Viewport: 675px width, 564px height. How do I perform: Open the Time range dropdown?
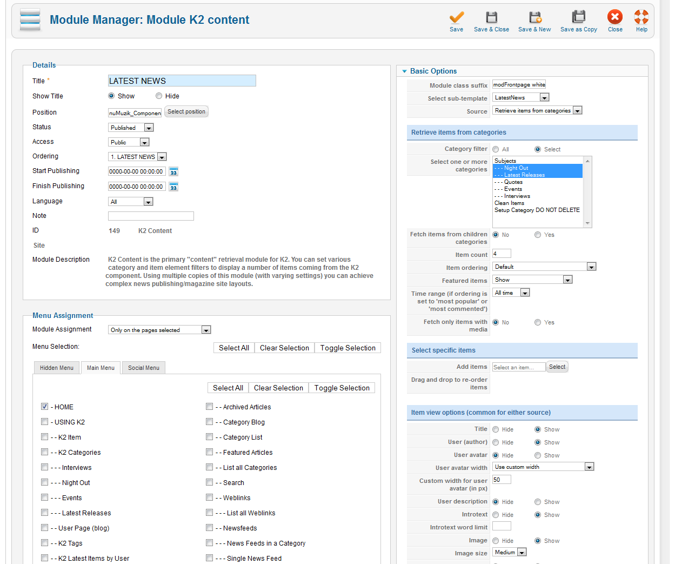tap(511, 293)
